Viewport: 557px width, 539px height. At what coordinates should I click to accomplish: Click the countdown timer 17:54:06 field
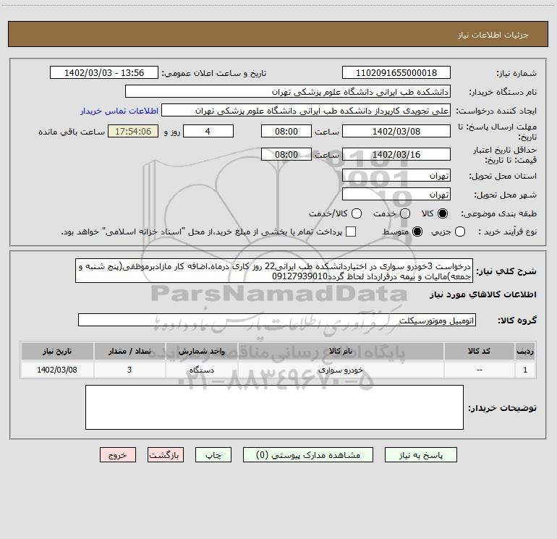(133, 131)
